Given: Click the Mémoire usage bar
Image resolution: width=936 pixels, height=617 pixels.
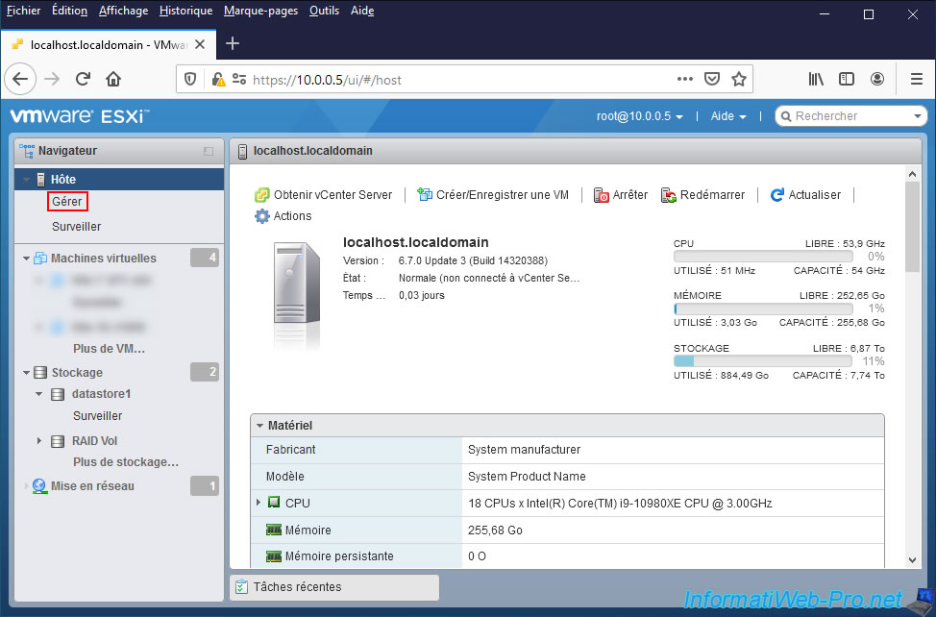Looking at the screenshot, I should [x=763, y=309].
